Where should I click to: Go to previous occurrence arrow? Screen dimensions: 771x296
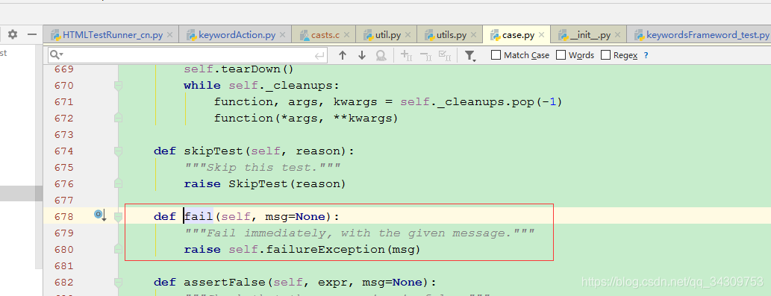[343, 55]
